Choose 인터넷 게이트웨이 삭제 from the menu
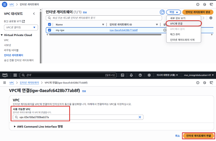 pos(182,40)
